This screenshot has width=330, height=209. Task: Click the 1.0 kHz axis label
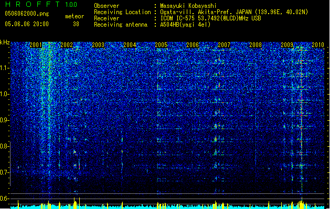point(5,94)
